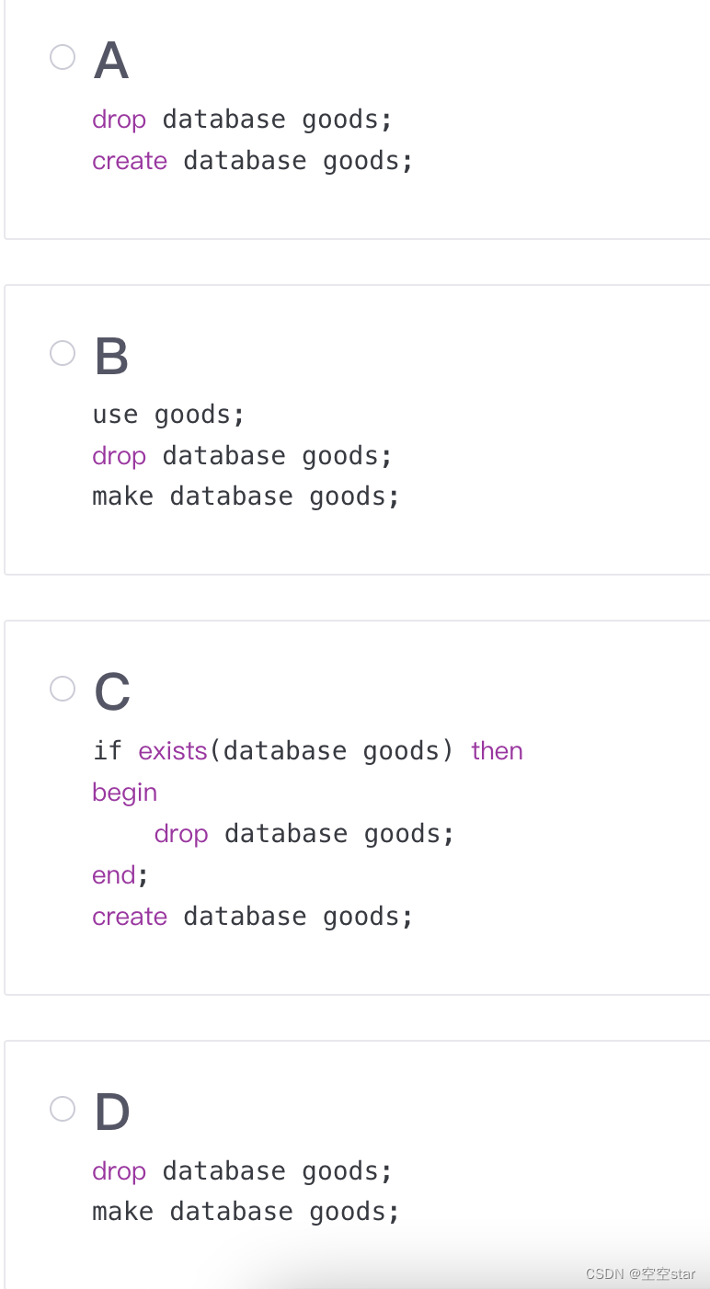Click the purple "begin" keyword in option C
This screenshot has width=710, height=1289.
point(125,793)
